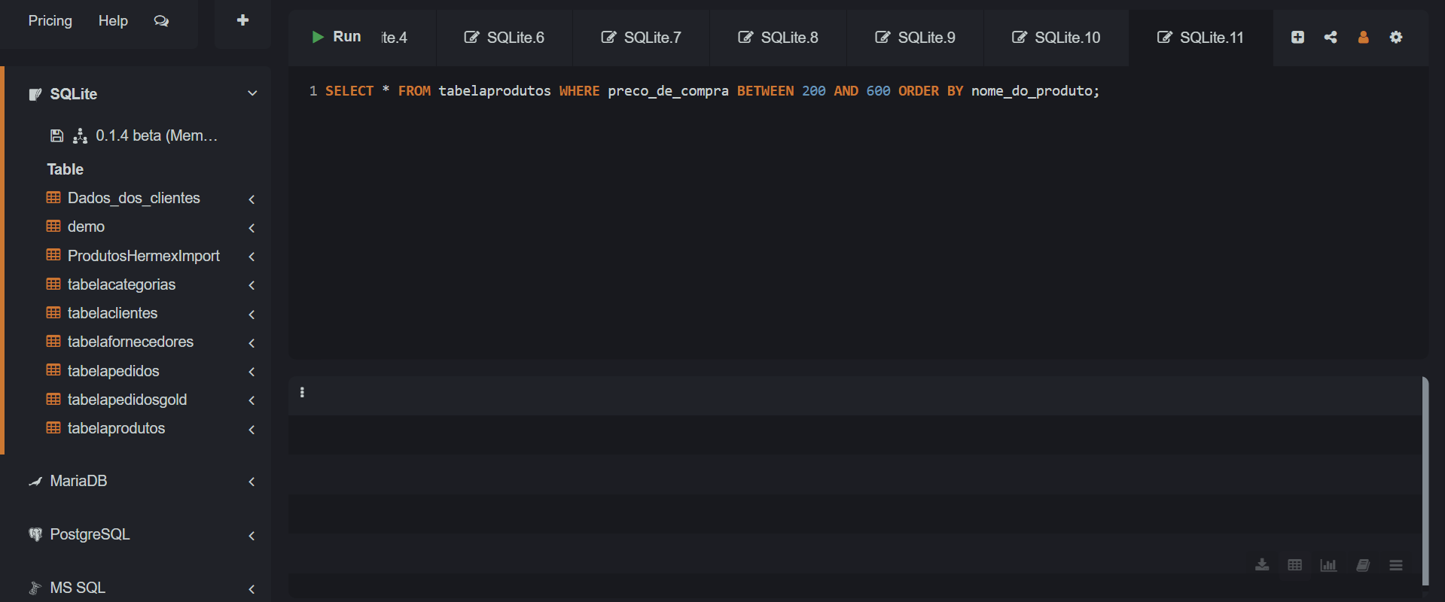
Task: Click the tabelapedidosgold table name
Action: (127, 400)
